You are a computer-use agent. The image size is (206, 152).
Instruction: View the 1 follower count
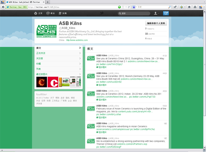pos(148,39)
